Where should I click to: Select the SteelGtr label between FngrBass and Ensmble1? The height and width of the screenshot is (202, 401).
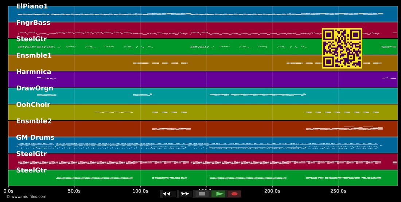coord(31,39)
